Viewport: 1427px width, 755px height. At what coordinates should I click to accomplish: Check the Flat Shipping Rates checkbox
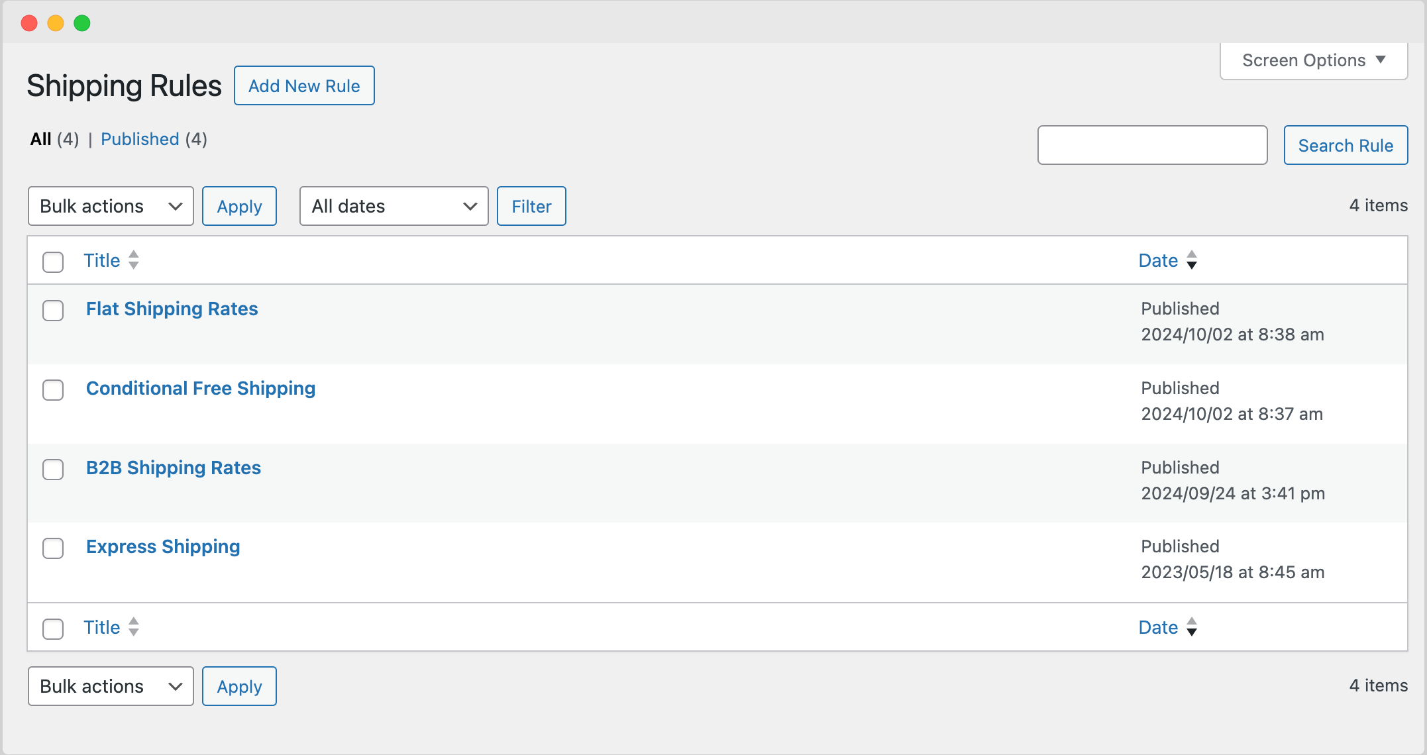pos(53,311)
